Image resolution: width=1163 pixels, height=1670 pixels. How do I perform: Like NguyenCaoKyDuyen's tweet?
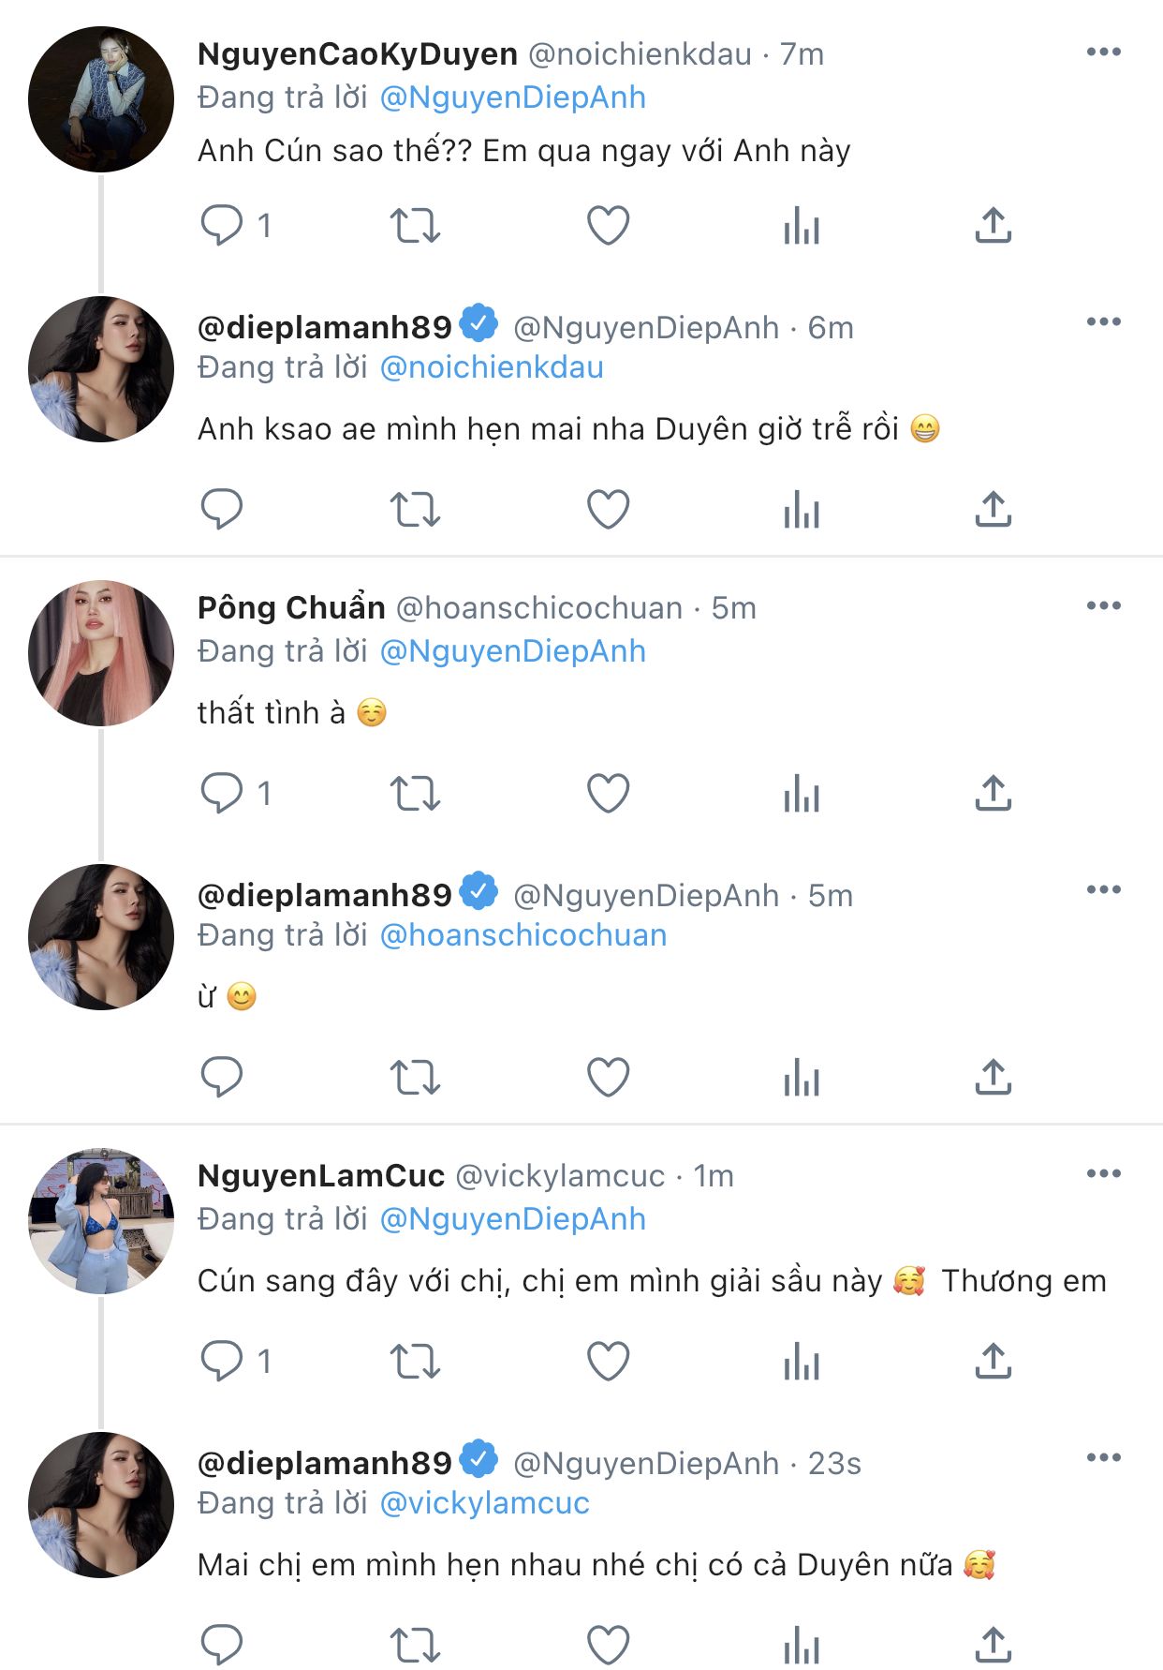(x=608, y=225)
